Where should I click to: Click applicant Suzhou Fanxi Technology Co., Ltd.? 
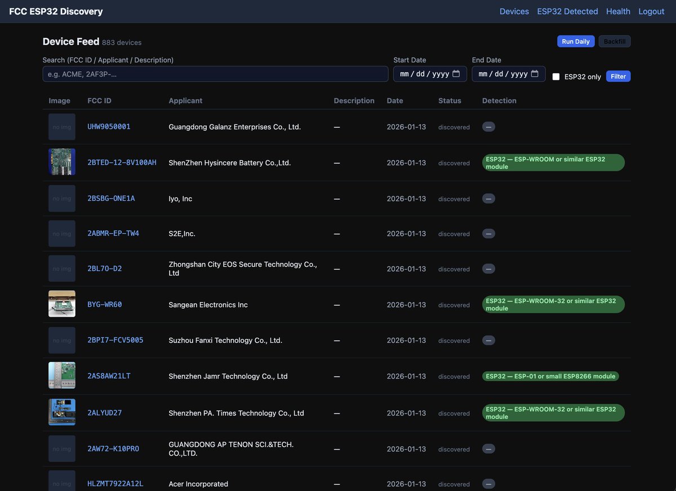[x=225, y=340]
